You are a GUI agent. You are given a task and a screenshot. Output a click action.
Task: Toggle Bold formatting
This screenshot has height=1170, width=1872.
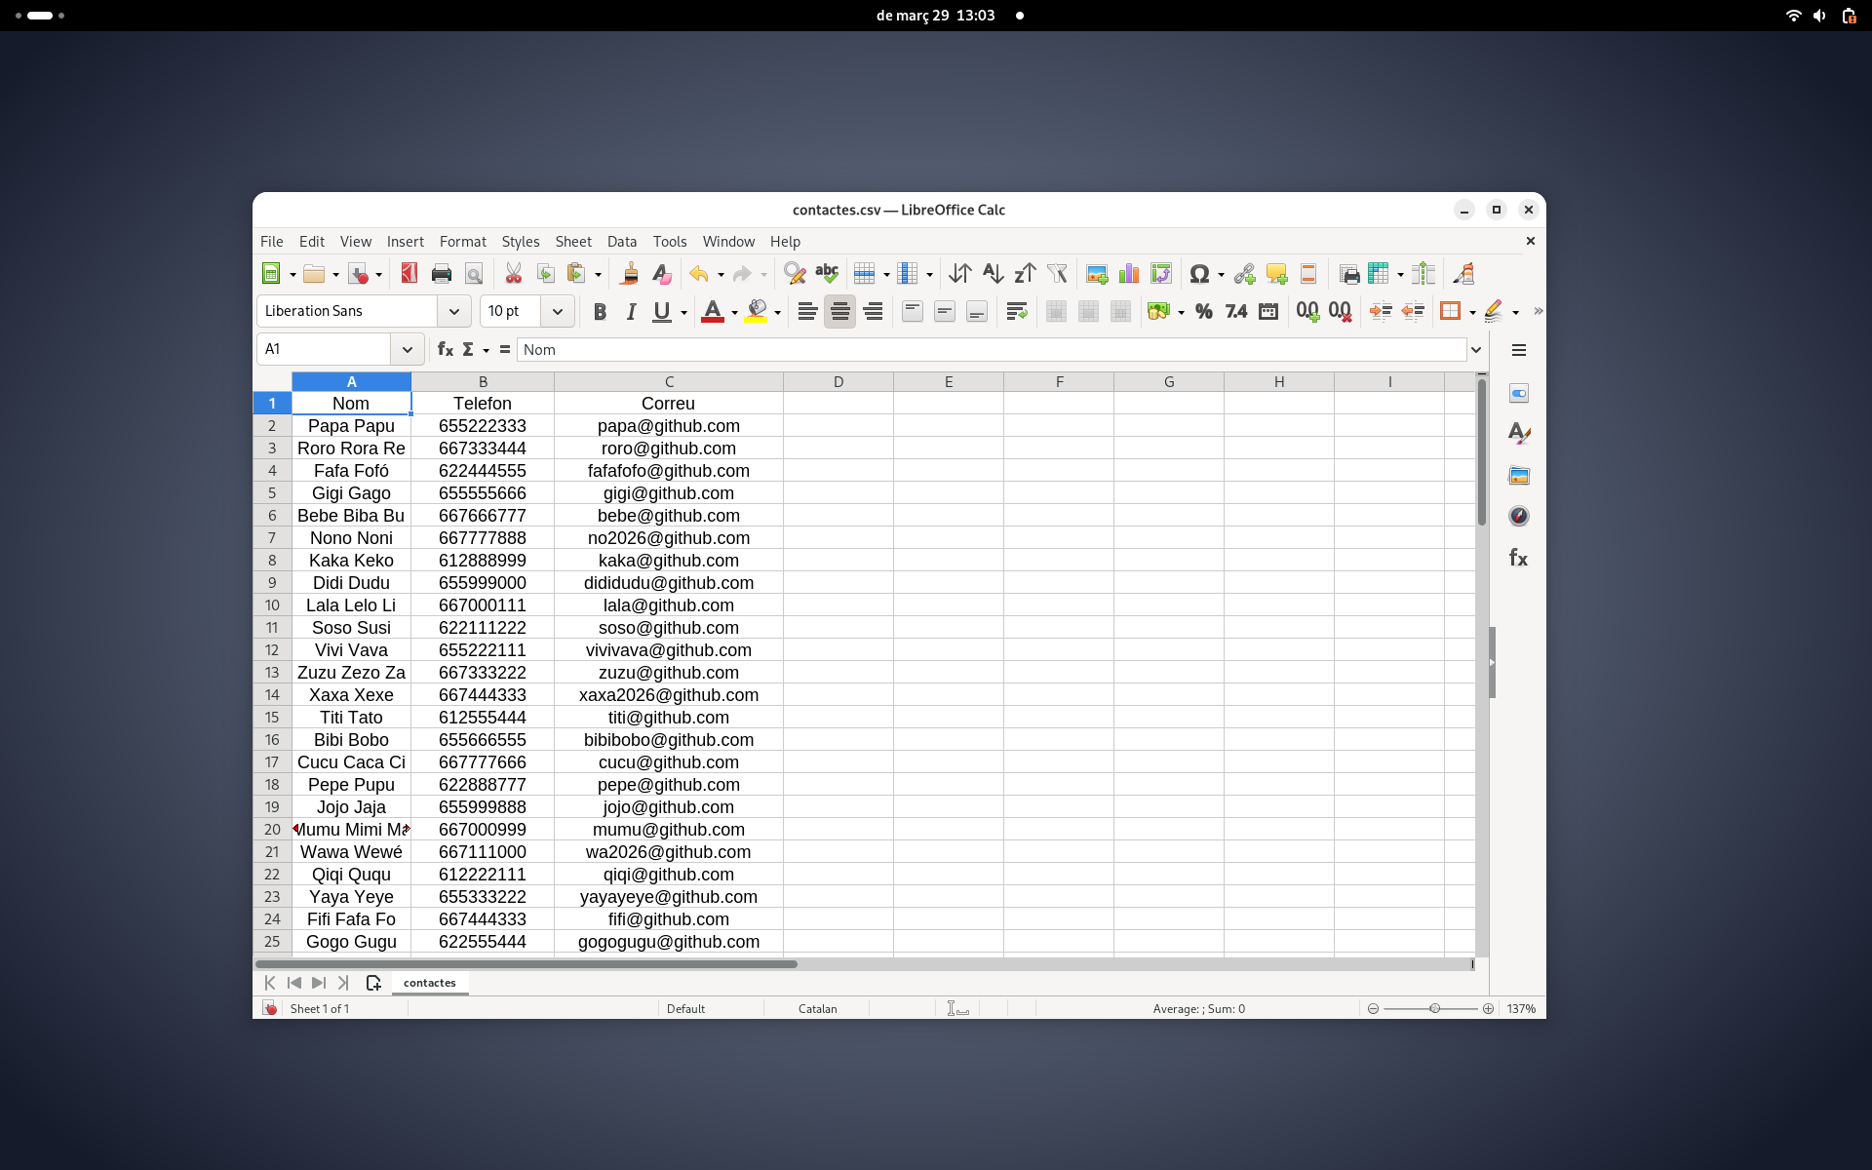coord(600,311)
